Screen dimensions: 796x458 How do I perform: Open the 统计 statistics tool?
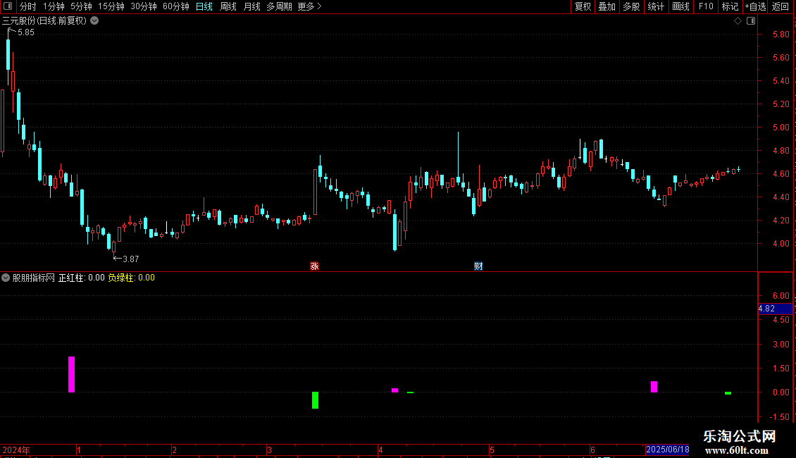coord(655,6)
